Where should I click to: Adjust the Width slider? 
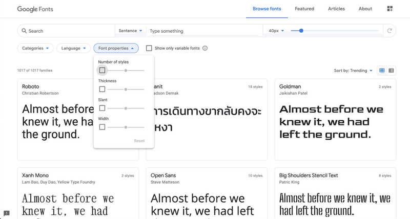click(126, 127)
